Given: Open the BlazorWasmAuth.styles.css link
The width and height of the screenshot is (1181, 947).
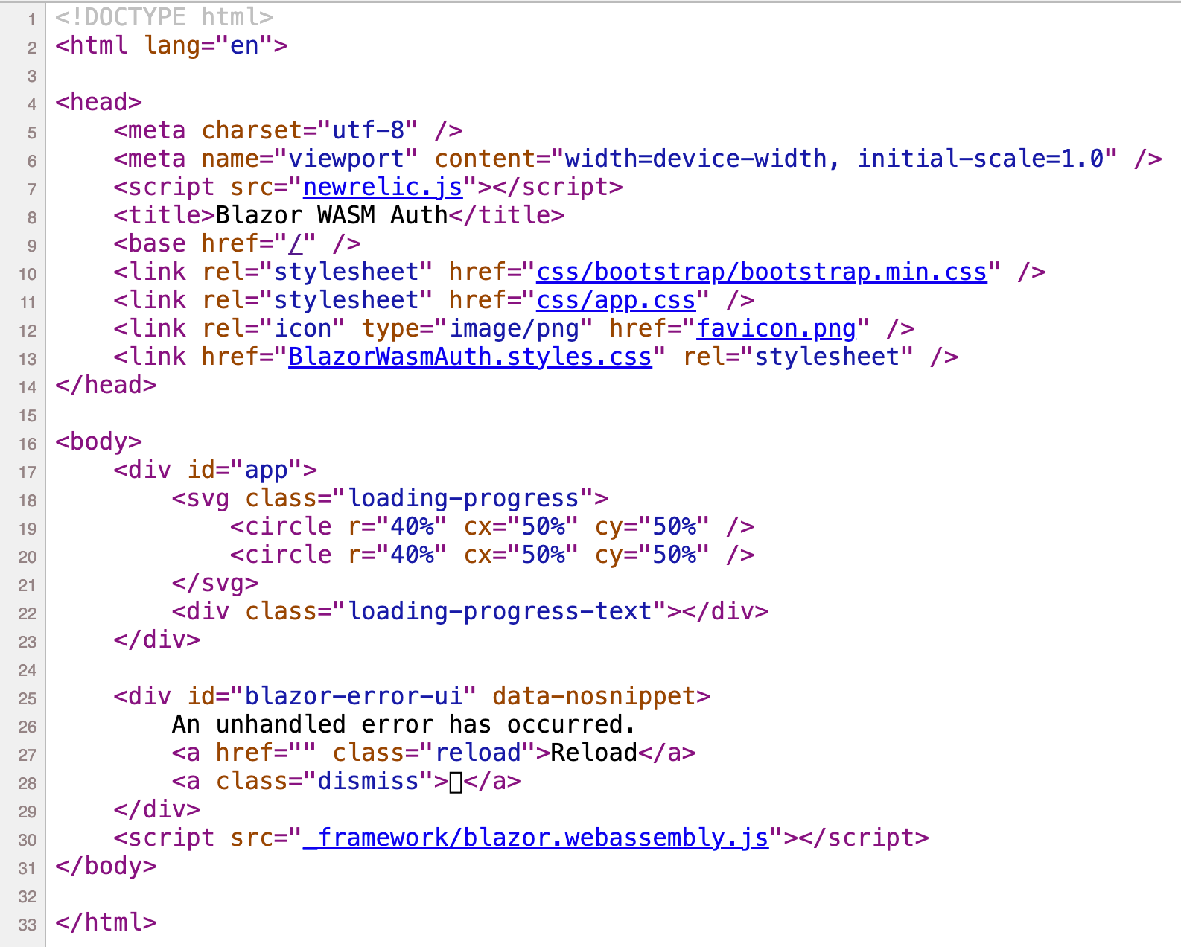Looking at the screenshot, I should click(x=469, y=357).
